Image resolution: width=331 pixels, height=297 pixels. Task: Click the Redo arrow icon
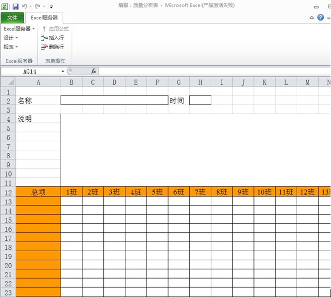pos(38,6)
